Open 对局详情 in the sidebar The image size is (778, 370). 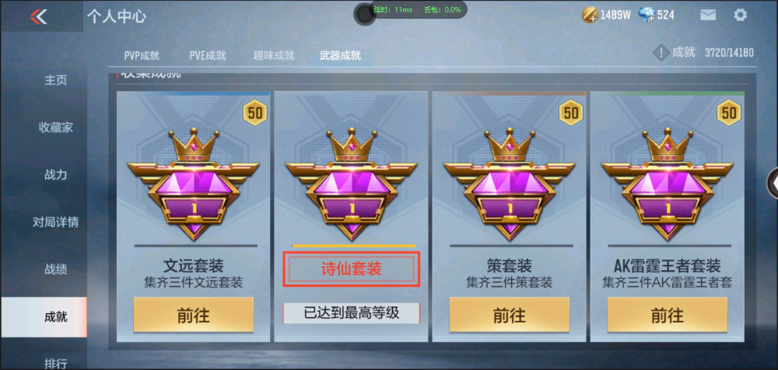click(55, 222)
